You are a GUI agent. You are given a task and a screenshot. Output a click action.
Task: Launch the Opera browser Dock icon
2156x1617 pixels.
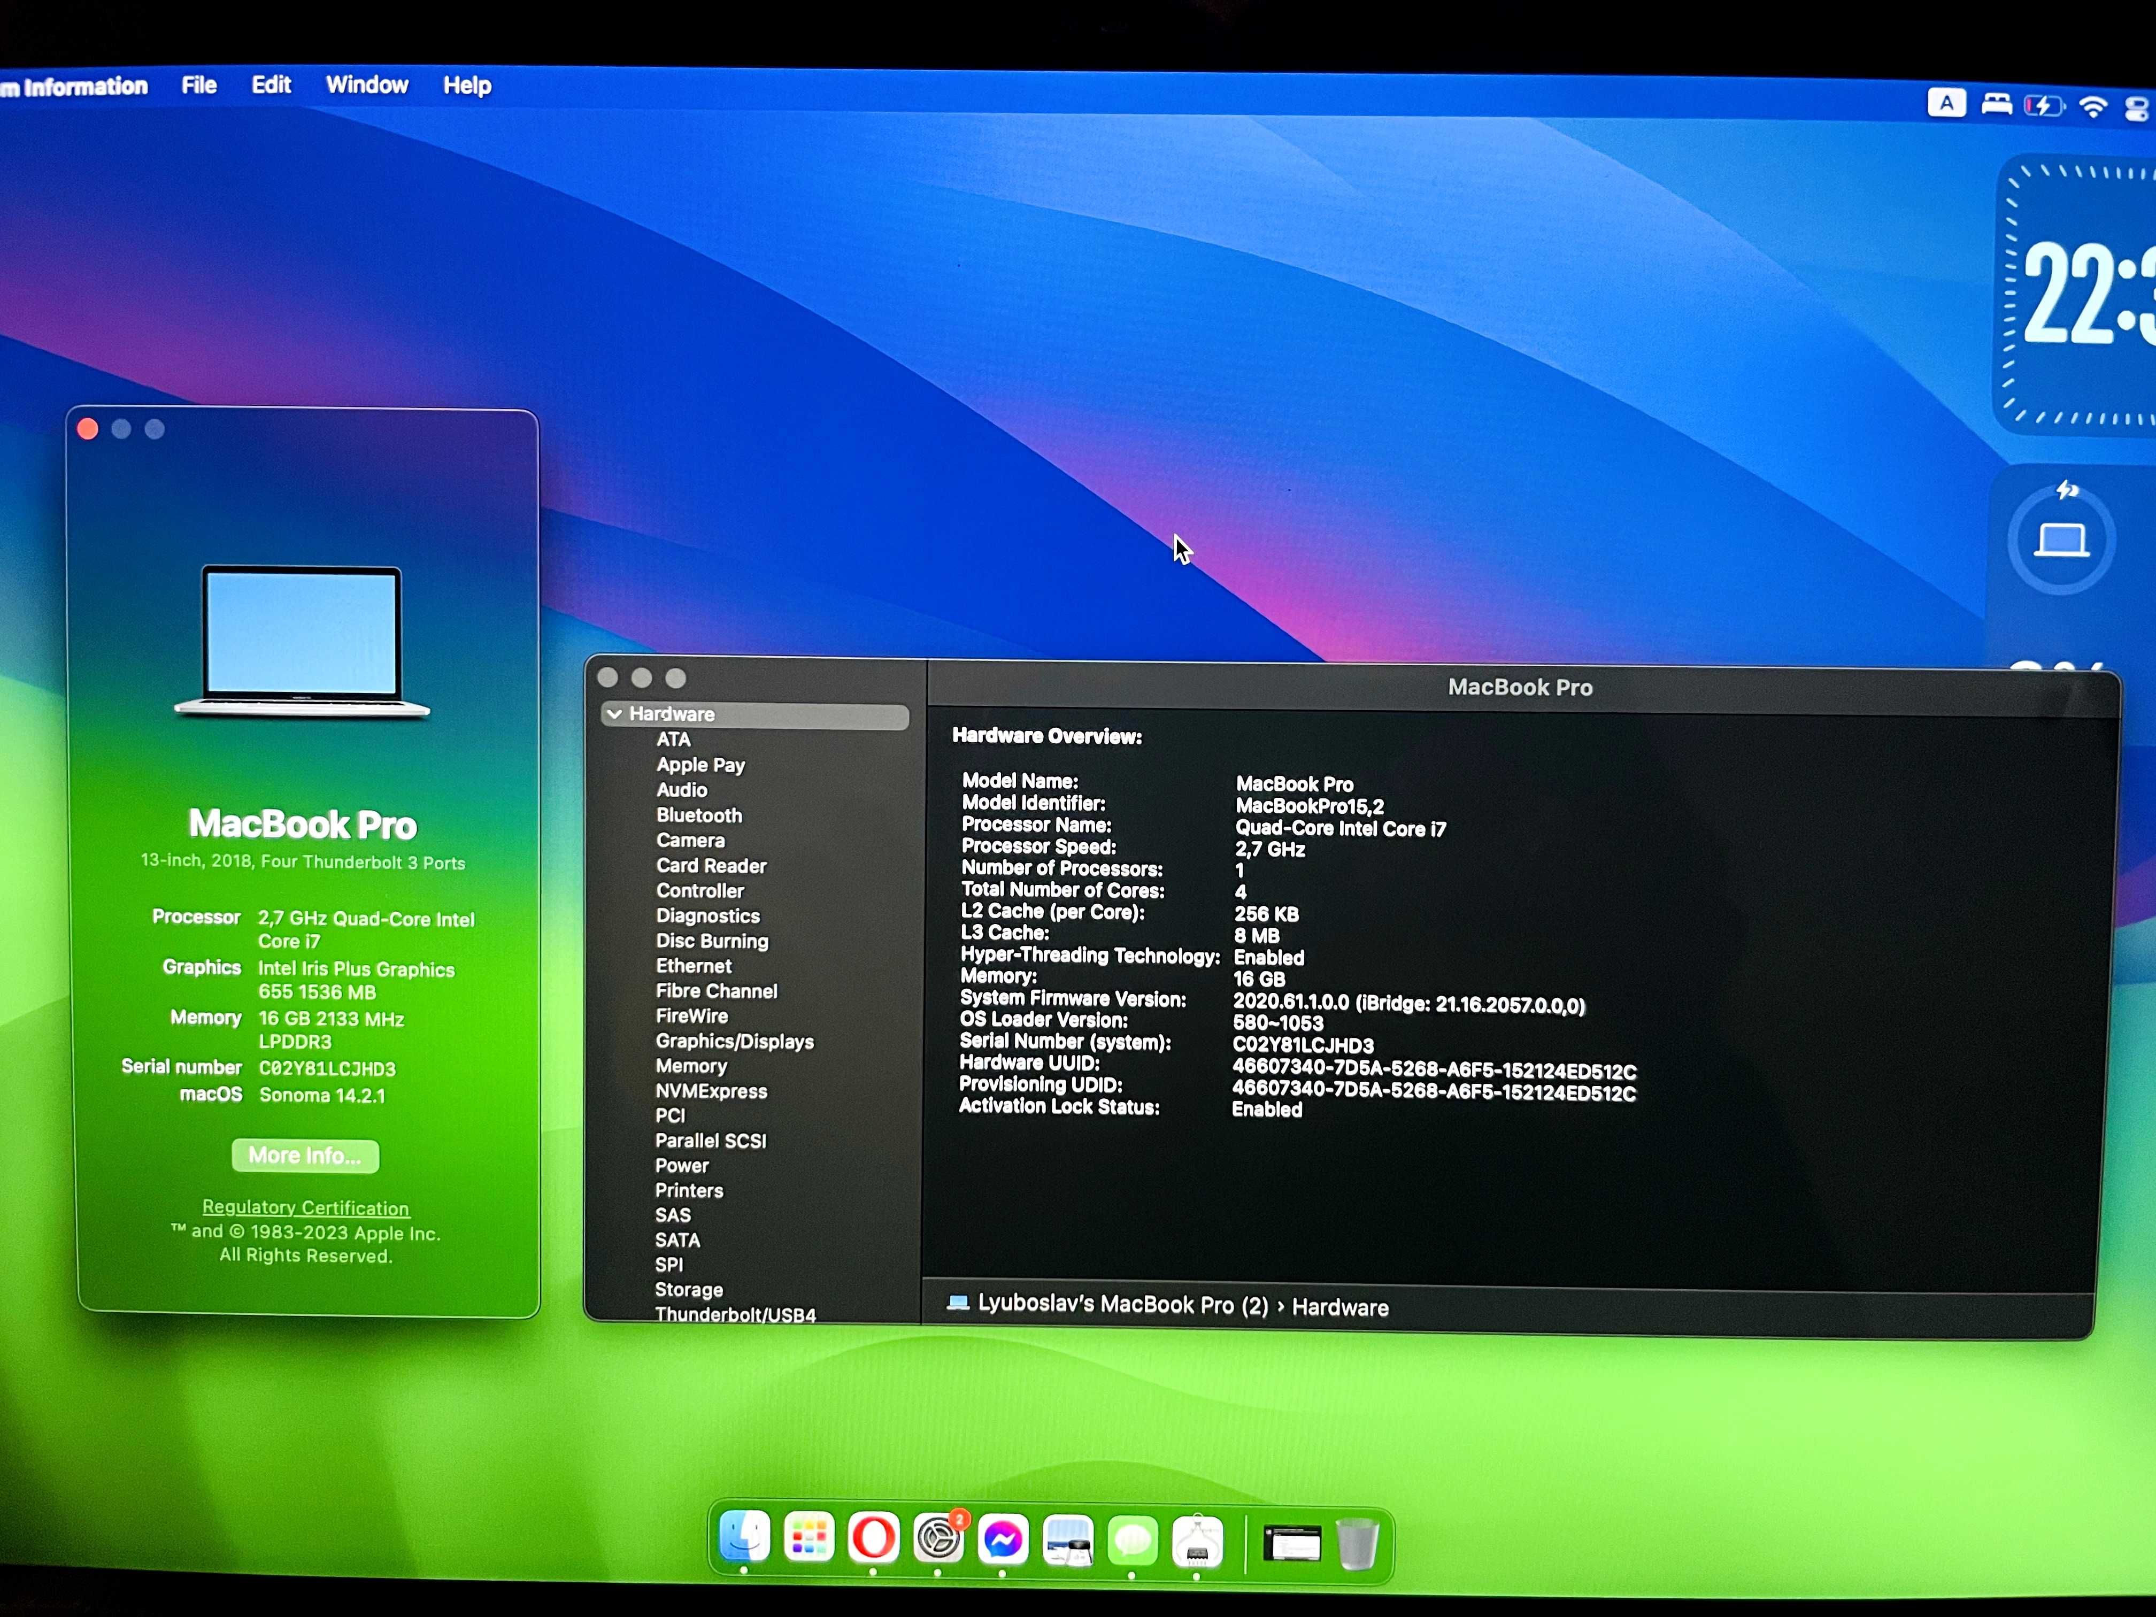[x=873, y=1539]
